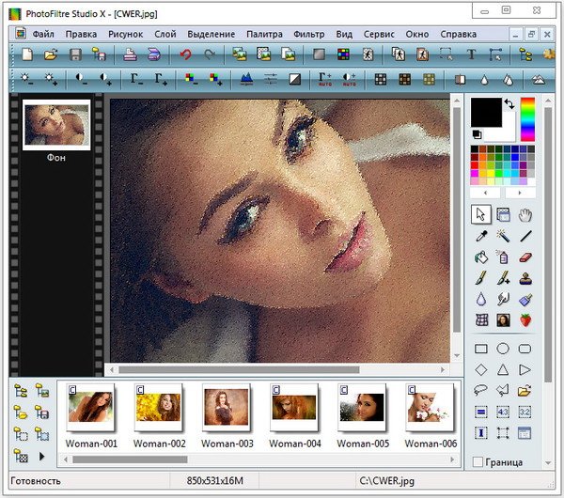Choose the Paint Bucket fill tool
The image size is (564, 498).
tap(481, 257)
